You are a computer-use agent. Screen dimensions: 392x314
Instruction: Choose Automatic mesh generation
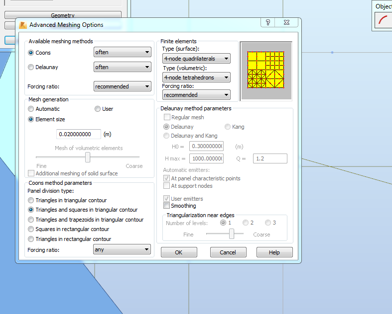[x=31, y=109]
